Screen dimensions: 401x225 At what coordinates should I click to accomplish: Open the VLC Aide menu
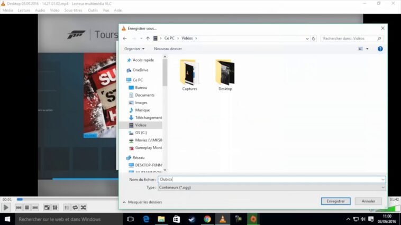point(117,10)
